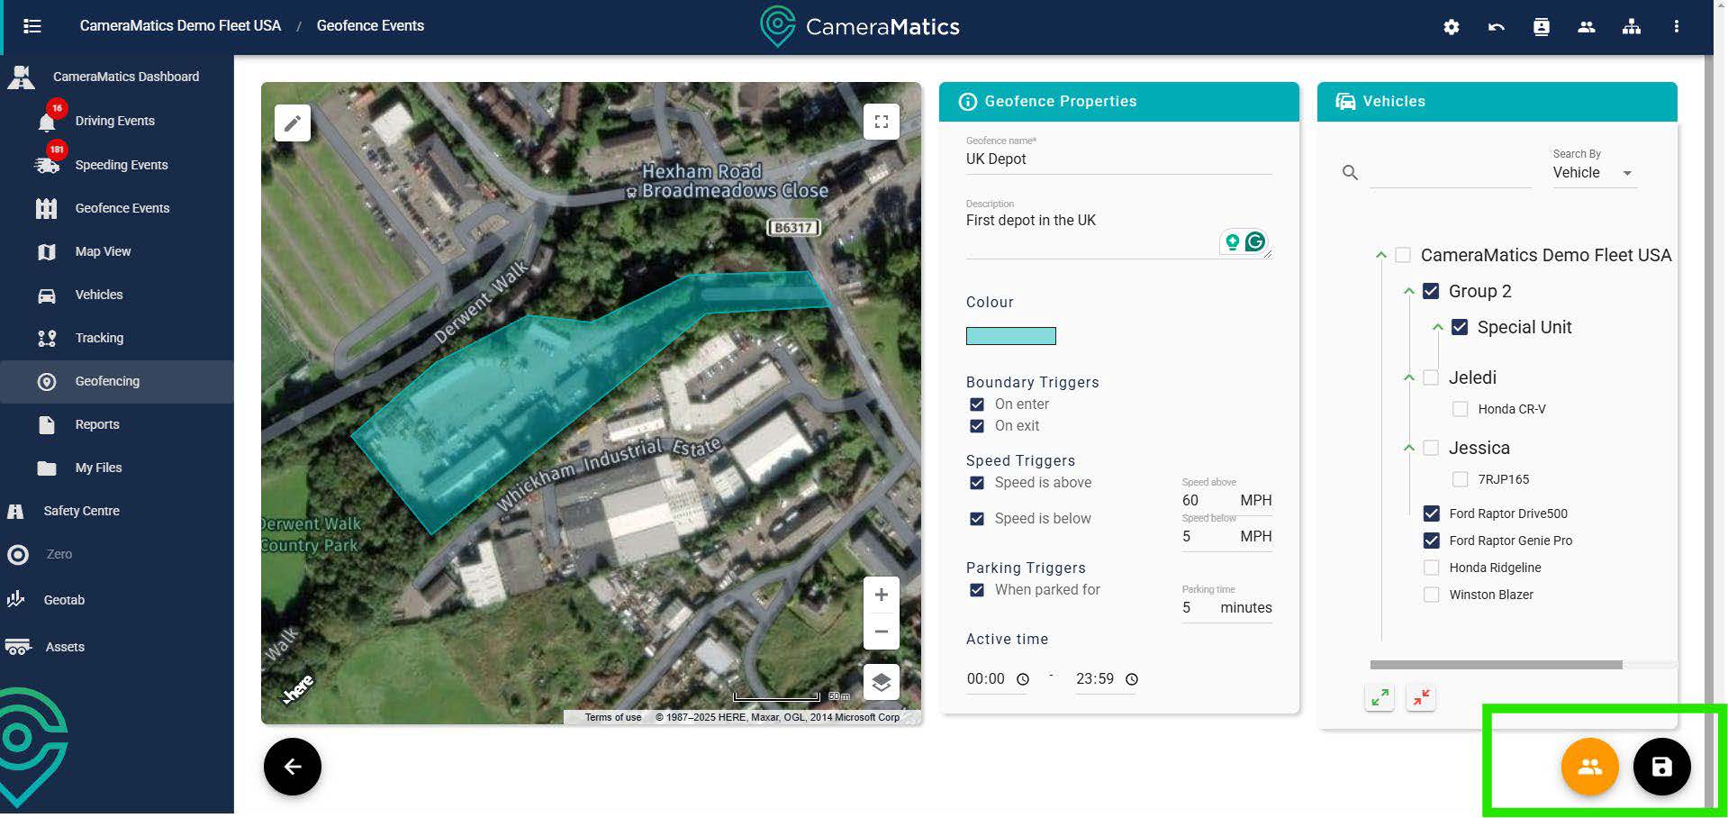The height and width of the screenshot is (818, 1728).
Task: Expand all vehicle tree nodes icon
Action: (1380, 697)
